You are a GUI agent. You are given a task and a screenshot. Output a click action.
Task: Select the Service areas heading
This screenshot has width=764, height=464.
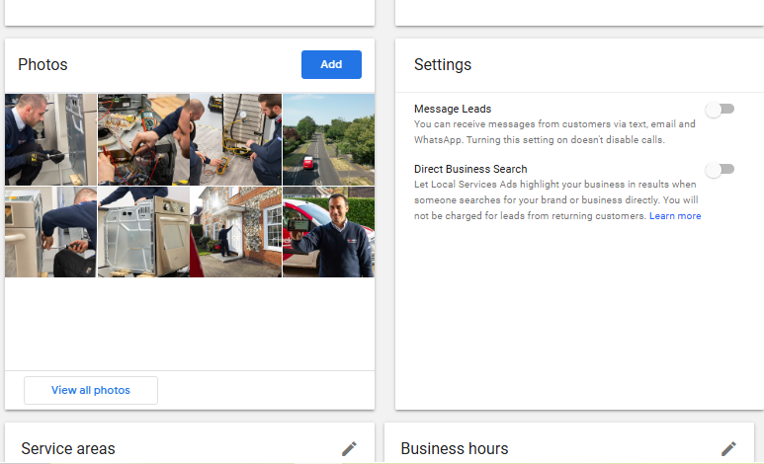click(x=68, y=448)
